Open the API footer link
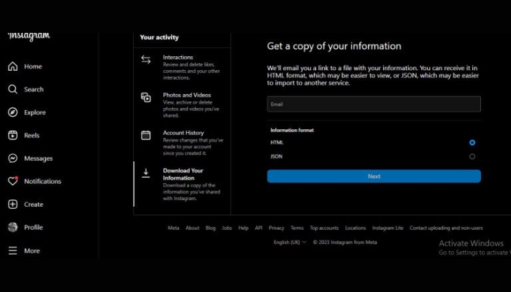The image size is (511, 292). pyautogui.click(x=258, y=228)
